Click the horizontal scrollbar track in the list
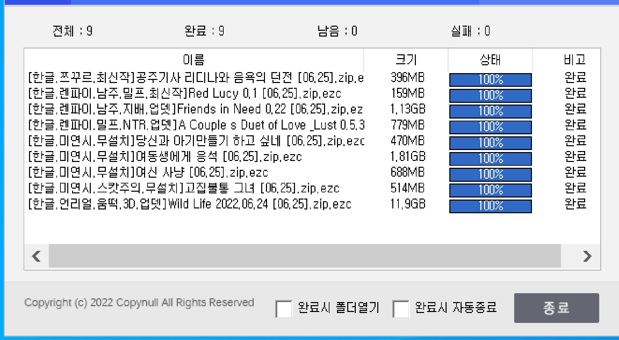 [304, 256]
